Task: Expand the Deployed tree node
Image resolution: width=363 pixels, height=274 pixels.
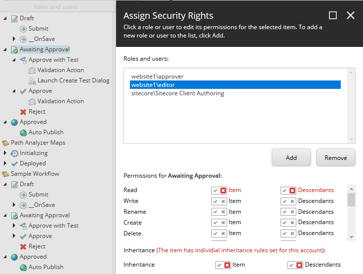Action: pos(5,163)
